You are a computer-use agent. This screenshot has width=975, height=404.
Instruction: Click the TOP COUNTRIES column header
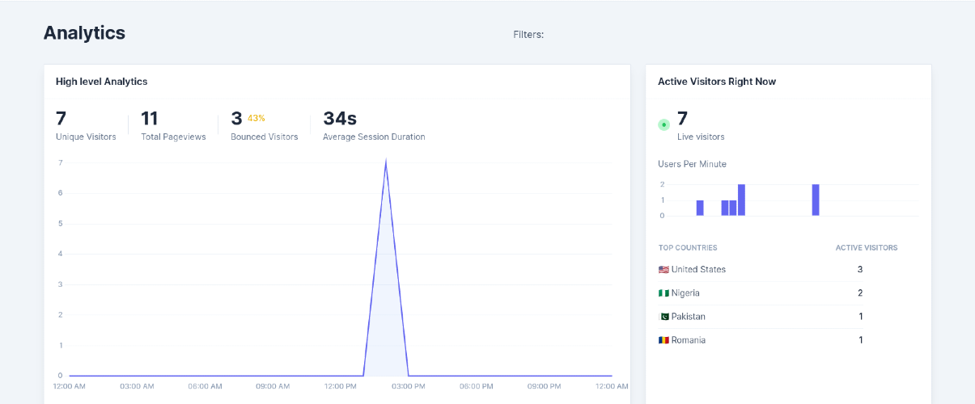coord(688,248)
